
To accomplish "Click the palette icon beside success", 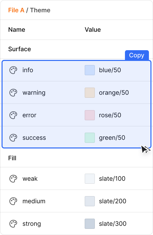I will tap(13, 138).
